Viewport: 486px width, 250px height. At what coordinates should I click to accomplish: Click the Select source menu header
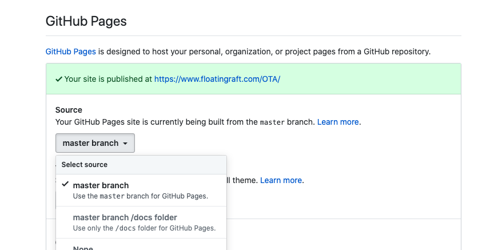(x=85, y=165)
